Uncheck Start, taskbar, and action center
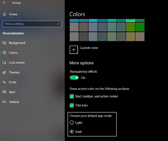The width and height of the screenshot is (168, 141). [72, 96]
